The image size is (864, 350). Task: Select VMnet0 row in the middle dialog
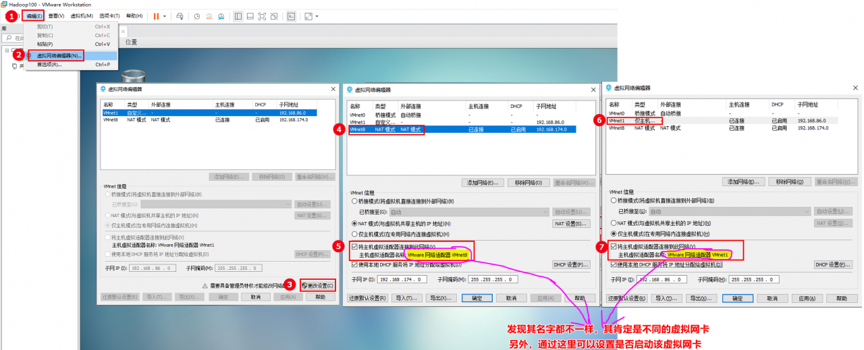click(464, 115)
